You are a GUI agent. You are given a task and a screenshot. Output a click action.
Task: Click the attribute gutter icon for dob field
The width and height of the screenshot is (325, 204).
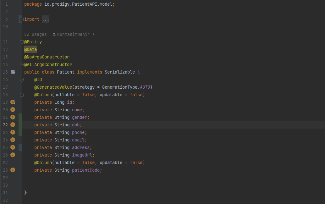click(x=13, y=125)
